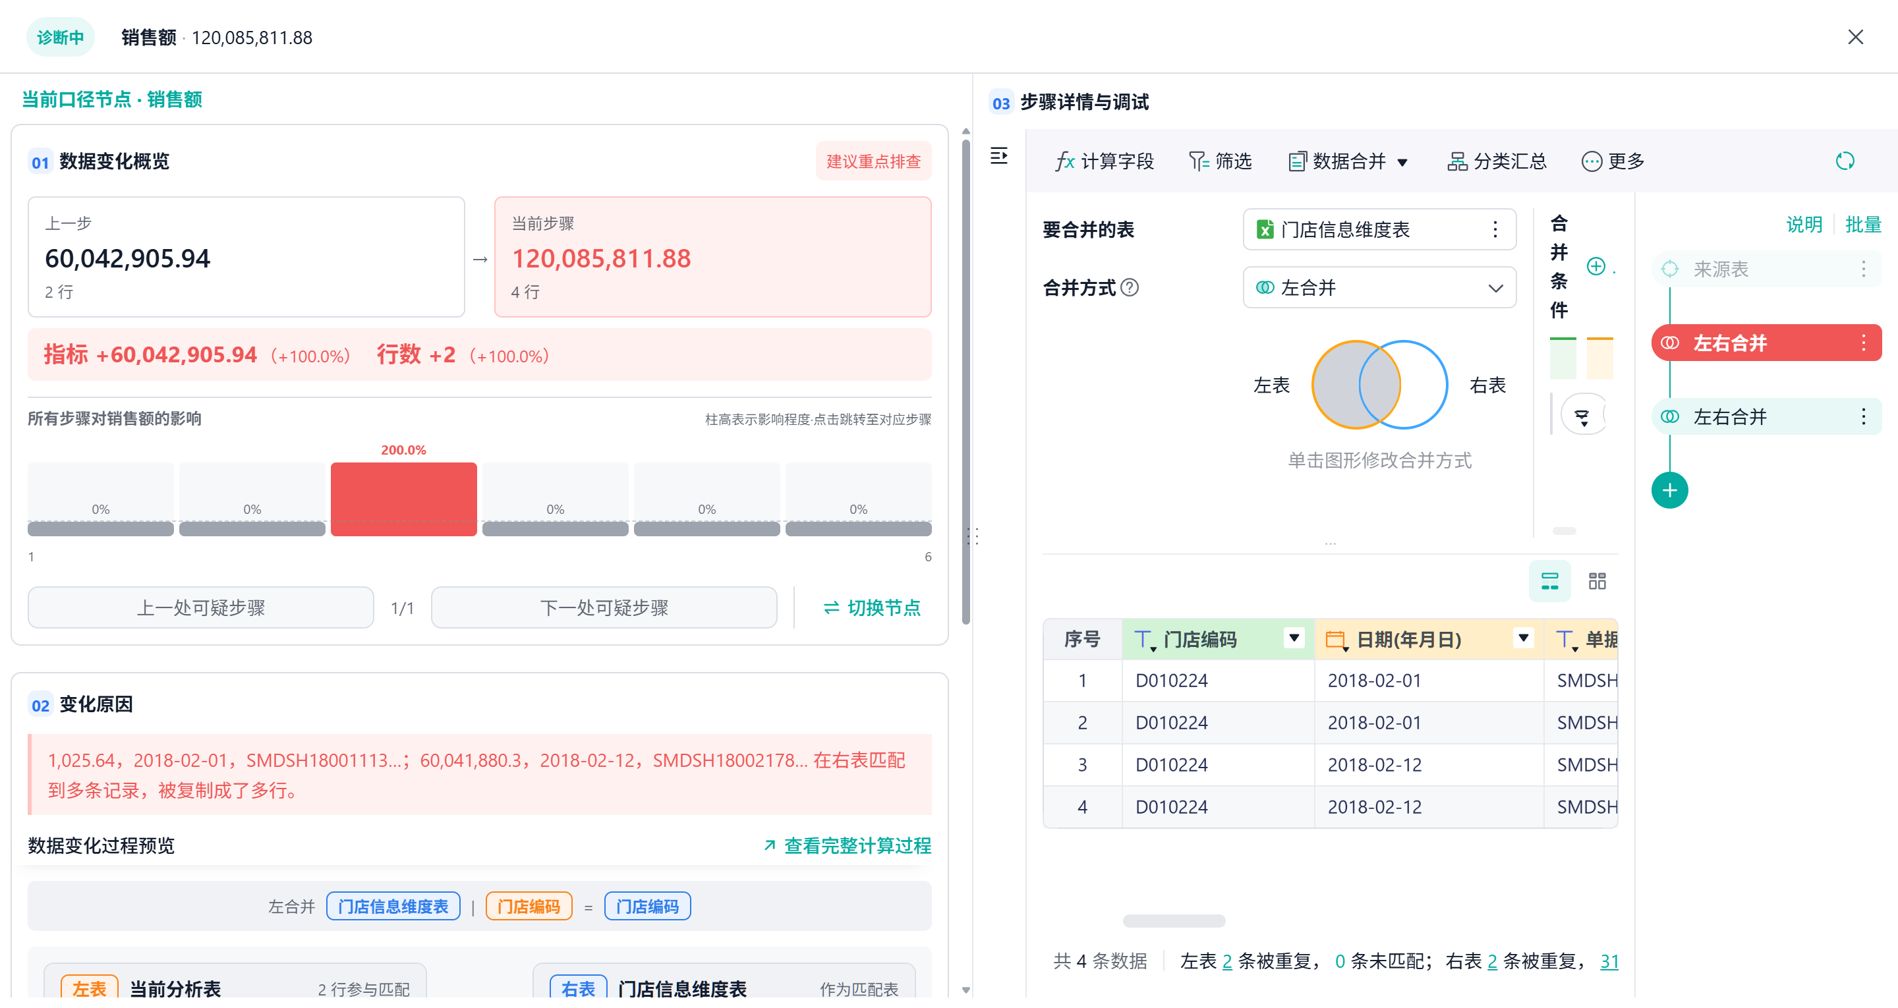Switch to grid view icon above table
The height and width of the screenshot is (1008, 1898).
[x=1597, y=581]
